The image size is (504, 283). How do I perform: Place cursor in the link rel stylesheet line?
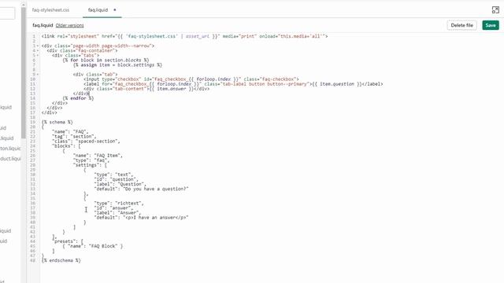[184, 36]
